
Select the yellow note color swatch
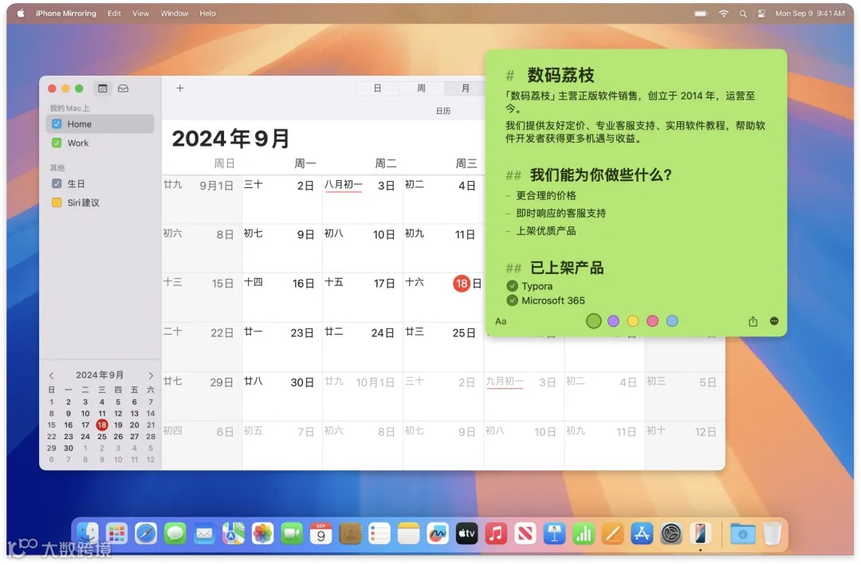633,321
